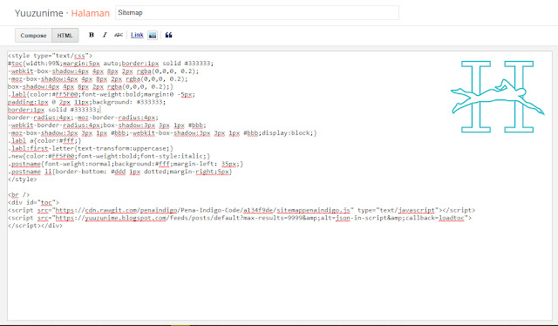Click the '<br />' line

19,195
